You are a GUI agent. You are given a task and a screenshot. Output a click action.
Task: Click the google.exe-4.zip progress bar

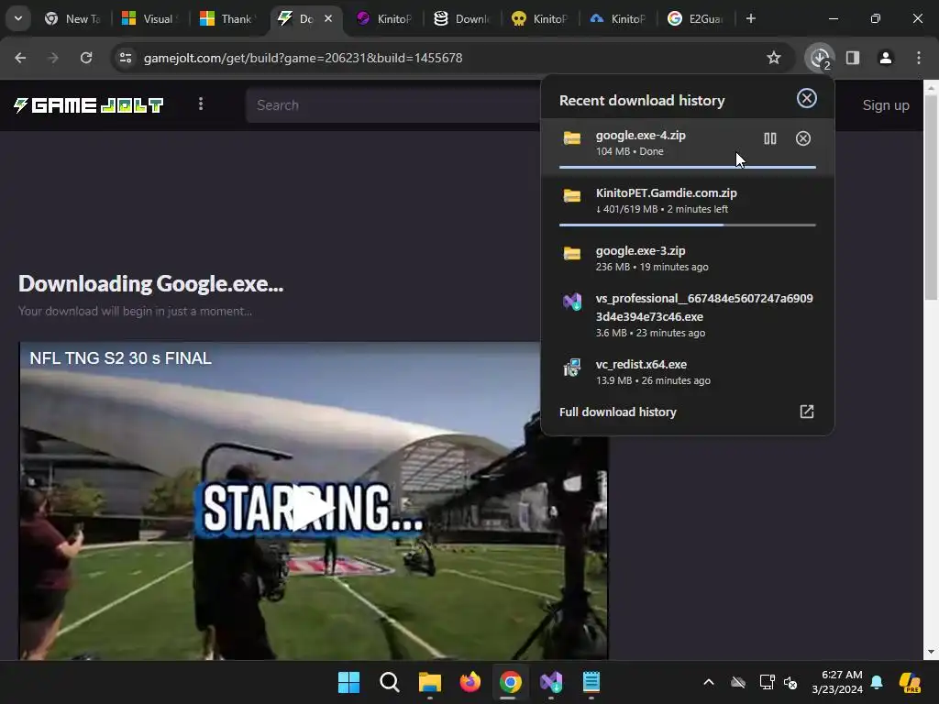tap(688, 167)
